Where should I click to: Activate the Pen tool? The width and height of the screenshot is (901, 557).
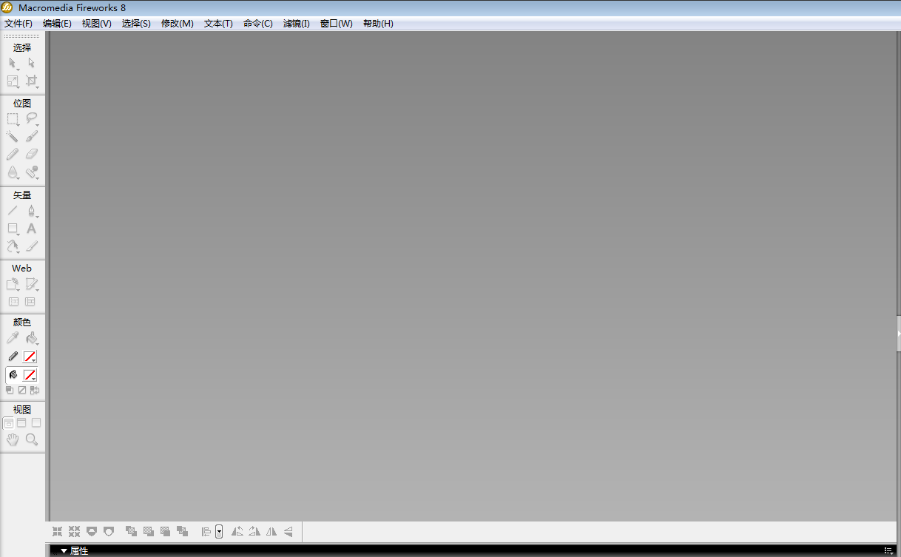pos(31,211)
